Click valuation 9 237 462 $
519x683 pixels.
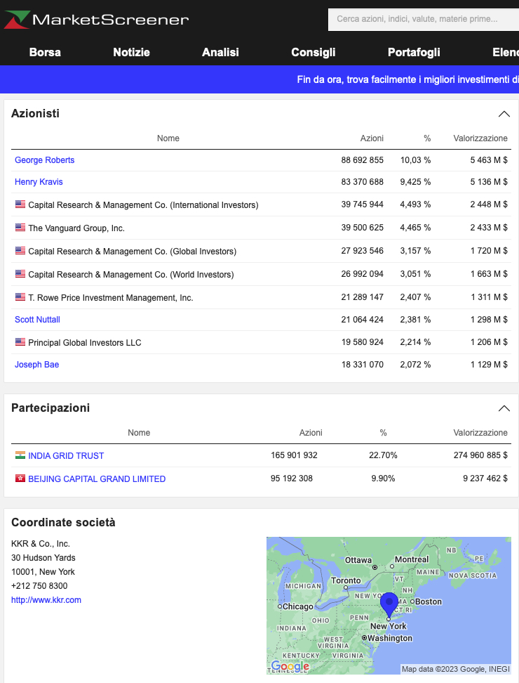(x=485, y=478)
